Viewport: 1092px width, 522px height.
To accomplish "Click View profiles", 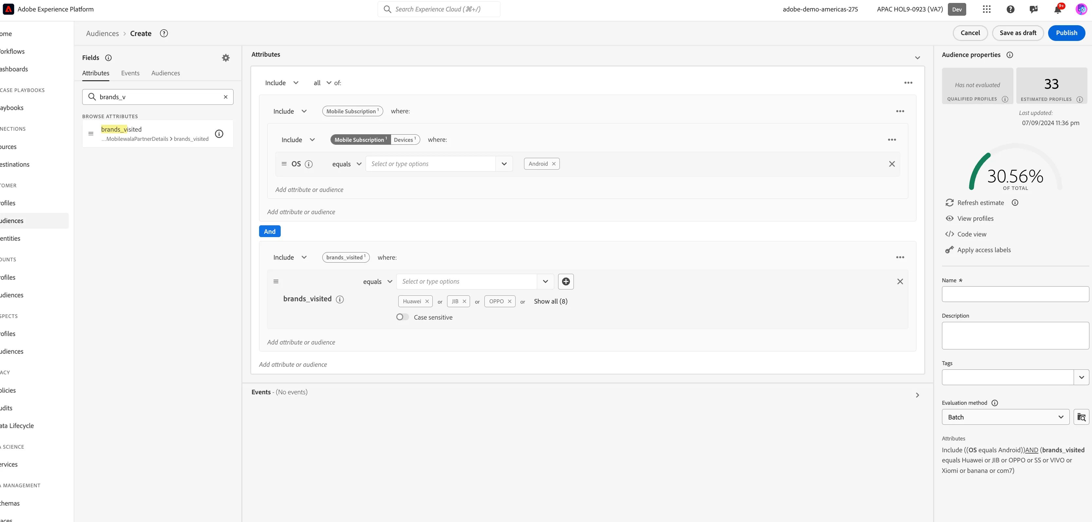I will 970,219.
